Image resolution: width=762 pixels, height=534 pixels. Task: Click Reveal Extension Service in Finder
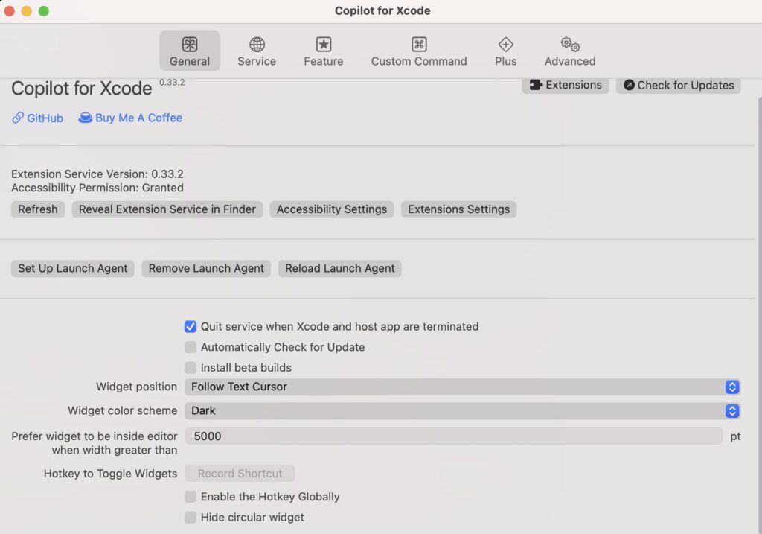pos(167,209)
